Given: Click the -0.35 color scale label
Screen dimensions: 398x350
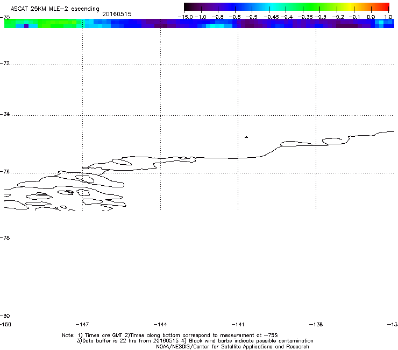Looking at the screenshot, I should pos(305,17).
